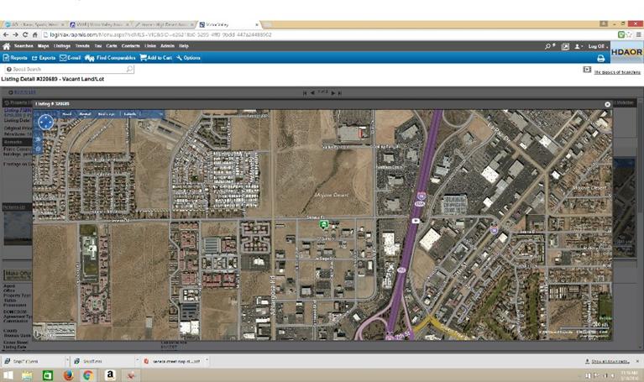Open the Searches menu
The image size is (644, 382).
pyautogui.click(x=24, y=46)
